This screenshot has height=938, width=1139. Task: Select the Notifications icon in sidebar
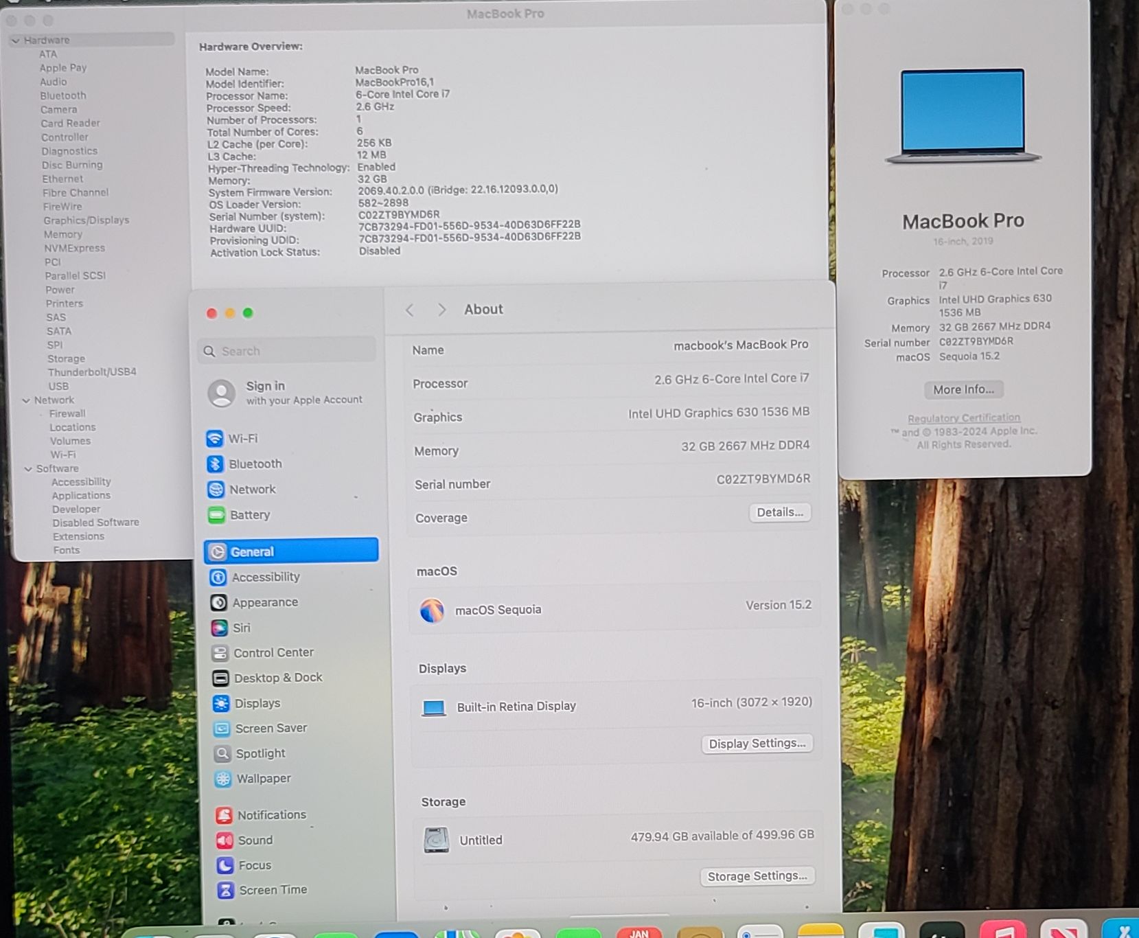(224, 815)
